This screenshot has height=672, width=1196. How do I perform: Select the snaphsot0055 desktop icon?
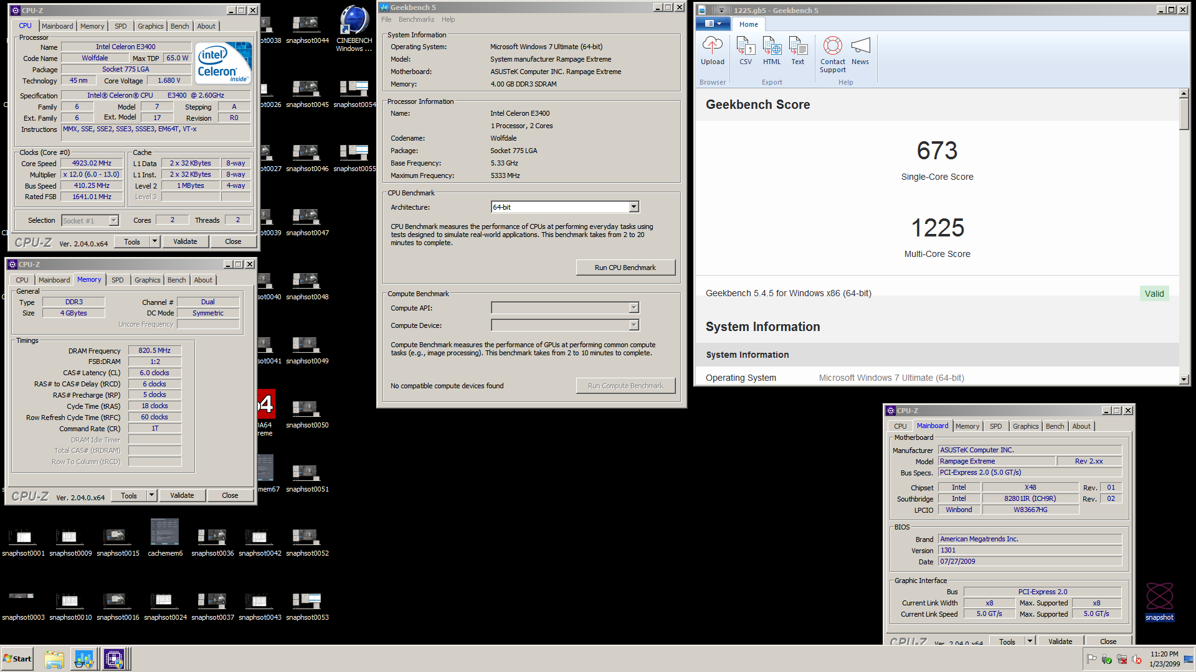[x=354, y=158]
